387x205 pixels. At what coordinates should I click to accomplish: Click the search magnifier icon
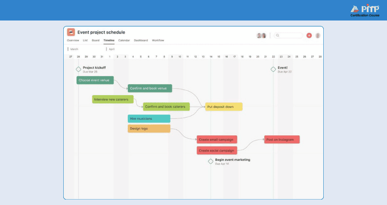tap(278, 36)
